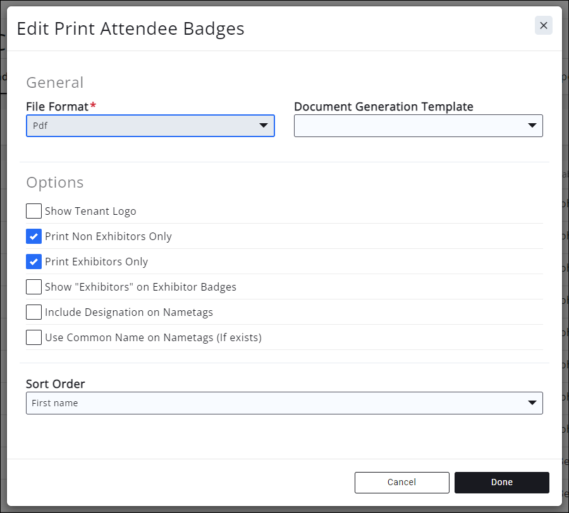Click the Pdf value in File Format
The width and height of the screenshot is (569, 513).
pos(40,126)
